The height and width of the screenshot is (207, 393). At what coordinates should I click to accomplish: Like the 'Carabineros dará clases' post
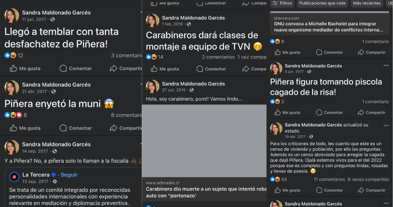click(165, 69)
